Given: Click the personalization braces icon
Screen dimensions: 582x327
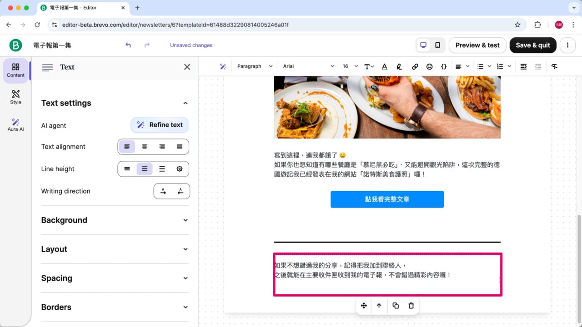Looking at the screenshot, I should click(444, 66).
